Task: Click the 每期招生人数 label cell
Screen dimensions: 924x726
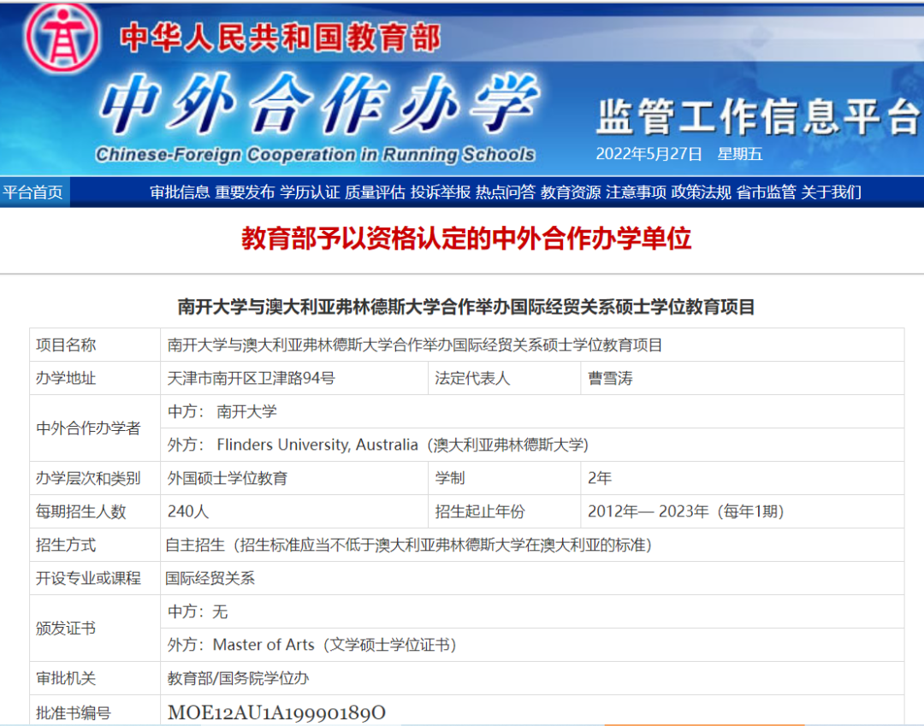Action: (95, 511)
